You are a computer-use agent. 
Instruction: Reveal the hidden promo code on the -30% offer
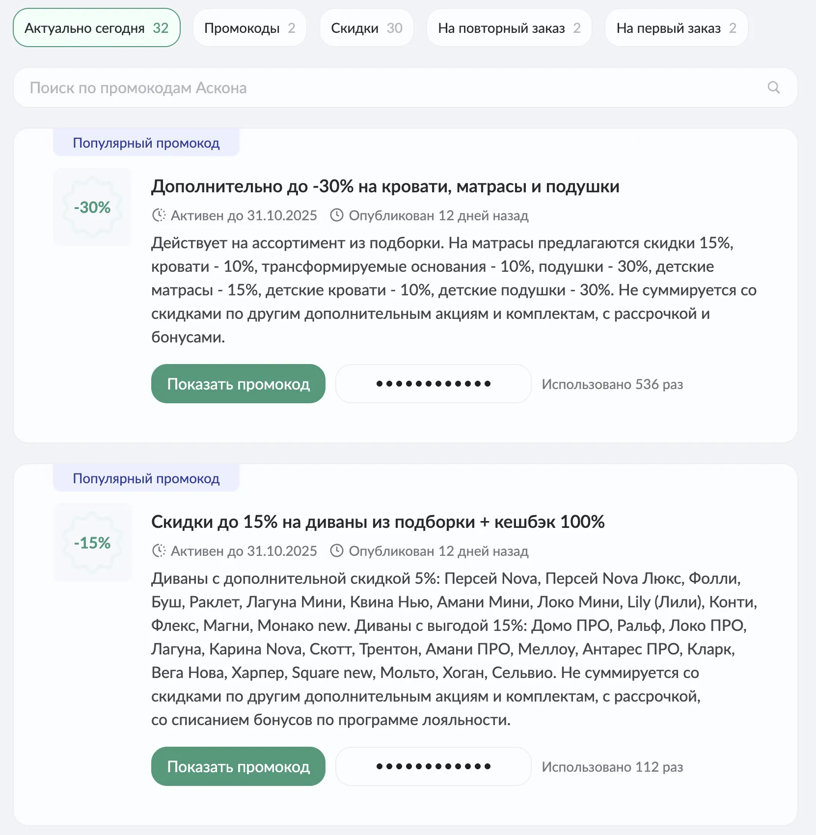(x=238, y=384)
